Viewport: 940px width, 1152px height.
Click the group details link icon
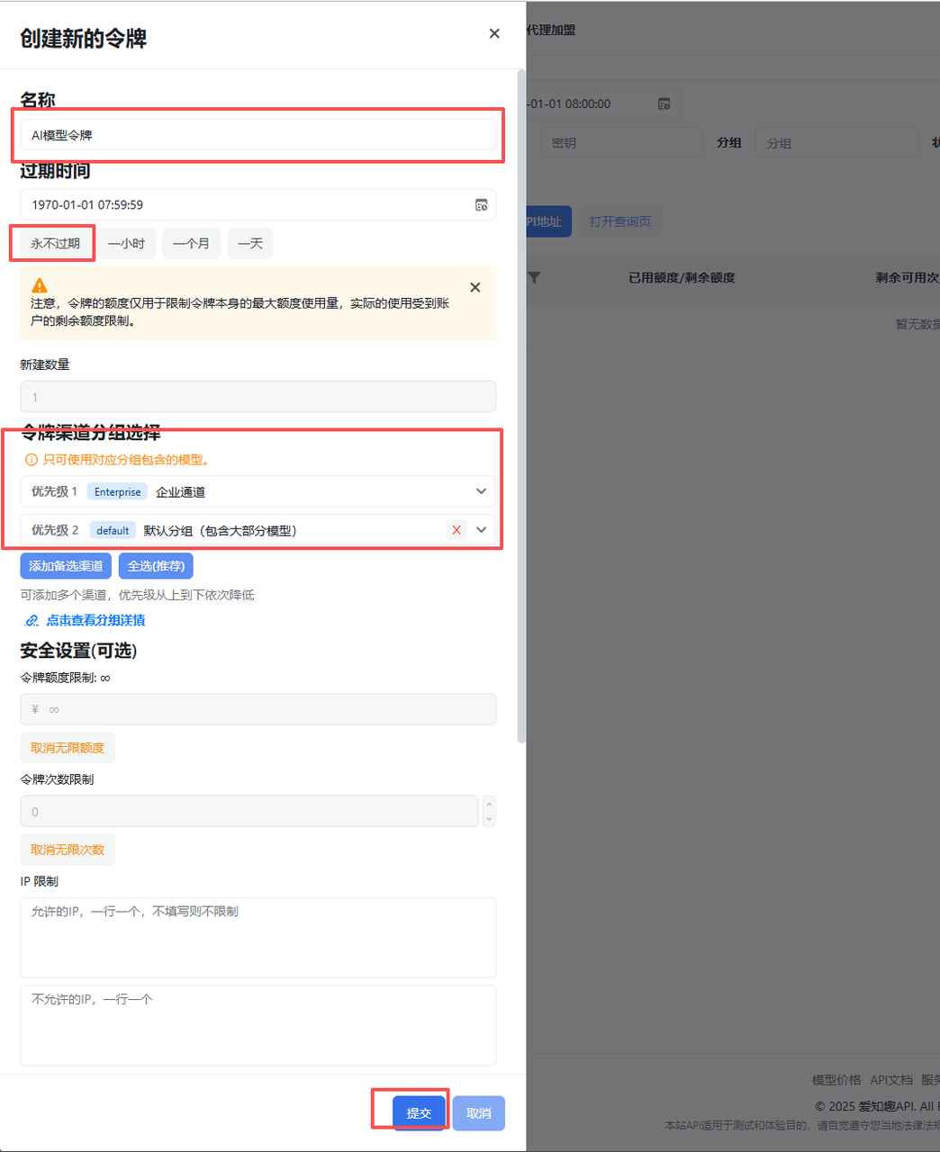click(x=32, y=620)
